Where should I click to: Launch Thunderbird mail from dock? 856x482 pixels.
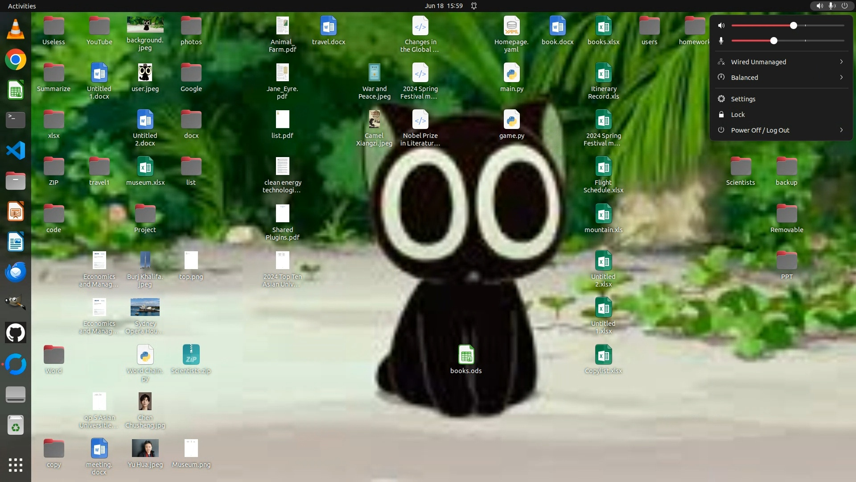click(x=15, y=272)
